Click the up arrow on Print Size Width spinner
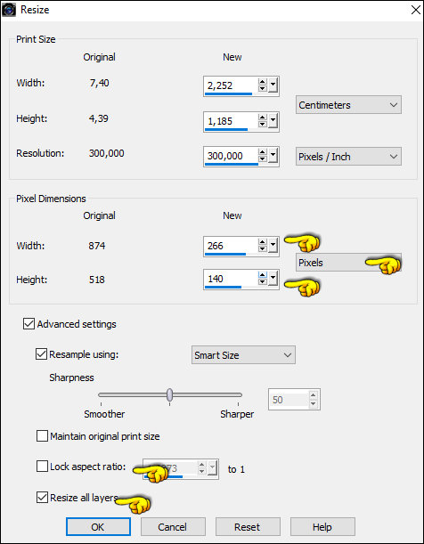 263,82
